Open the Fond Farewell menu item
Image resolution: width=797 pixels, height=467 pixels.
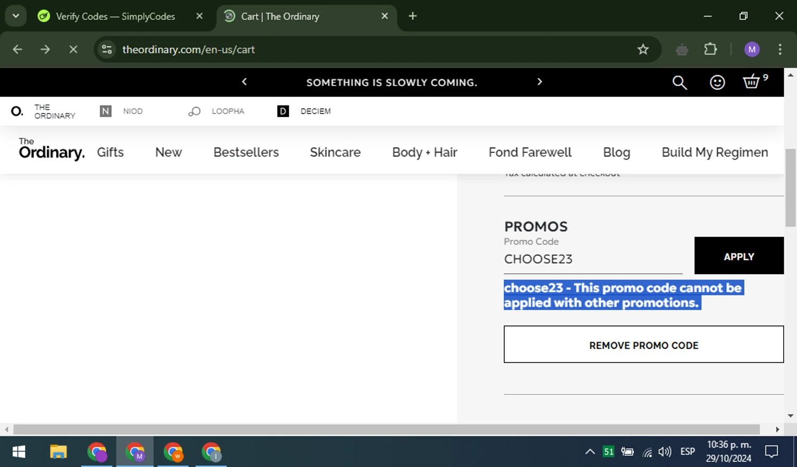click(530, 152)
